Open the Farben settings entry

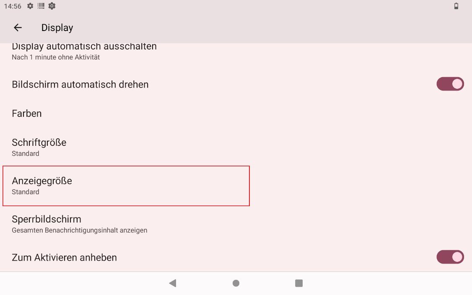[x=27, y=114]
